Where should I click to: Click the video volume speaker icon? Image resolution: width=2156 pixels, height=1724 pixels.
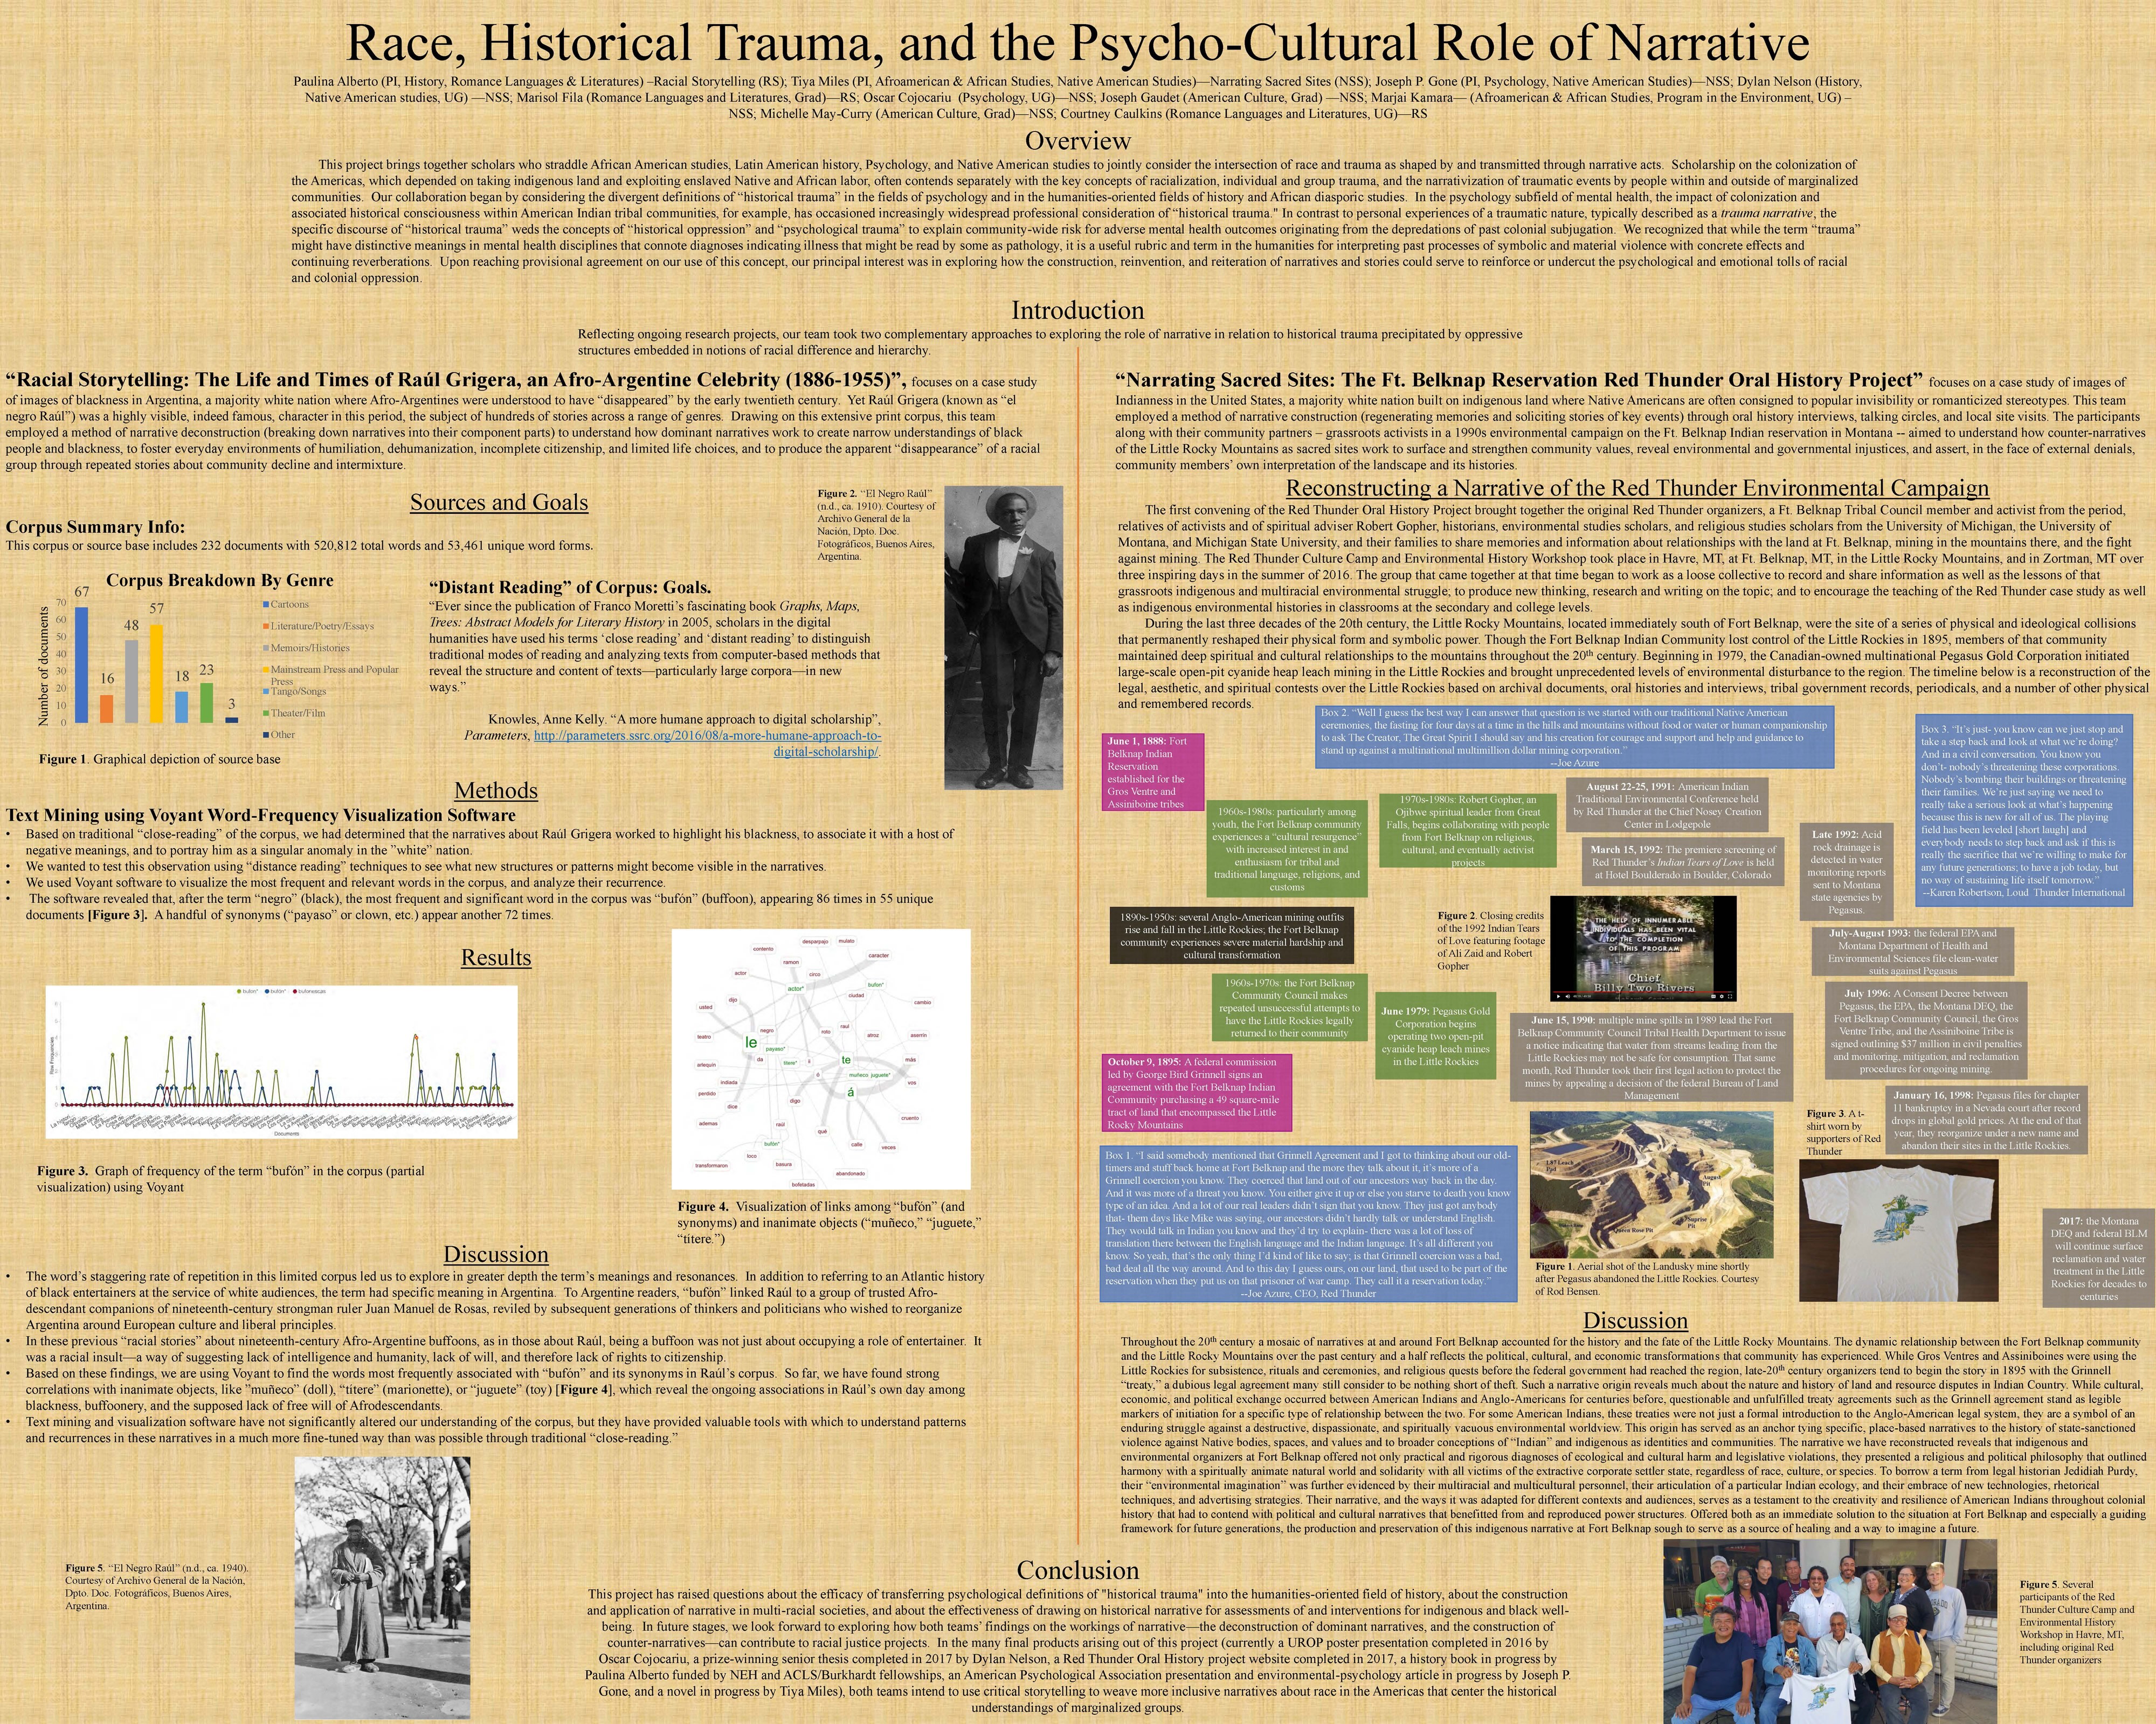(1568, 997)
